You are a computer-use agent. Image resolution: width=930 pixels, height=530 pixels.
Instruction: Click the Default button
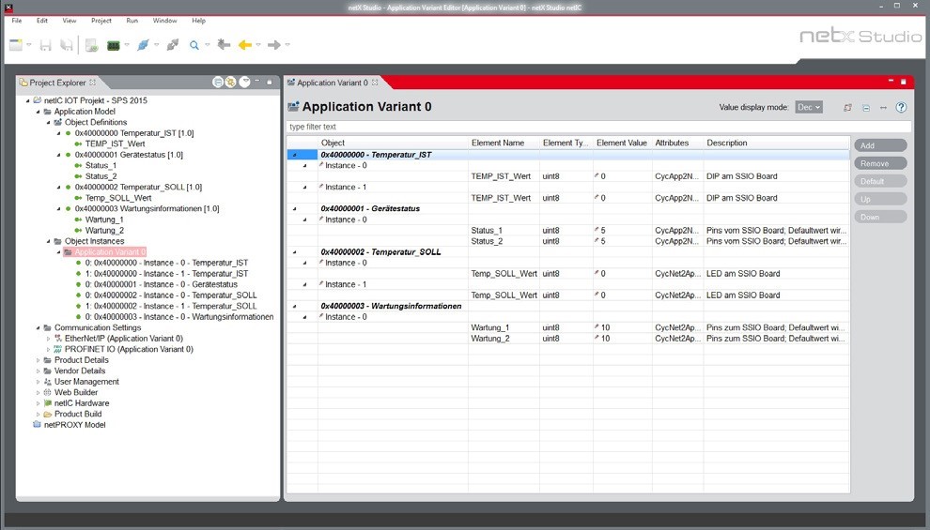pos(880,181)
